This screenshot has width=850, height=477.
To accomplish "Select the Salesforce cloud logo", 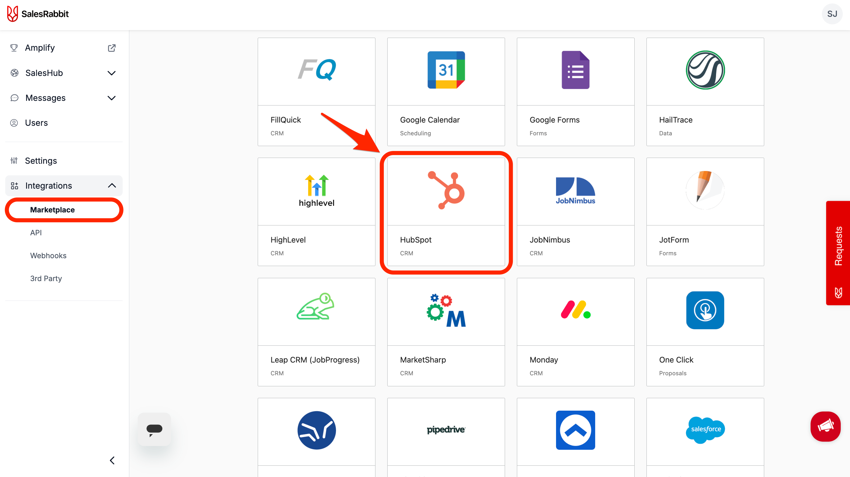I will tap(705, 429).
